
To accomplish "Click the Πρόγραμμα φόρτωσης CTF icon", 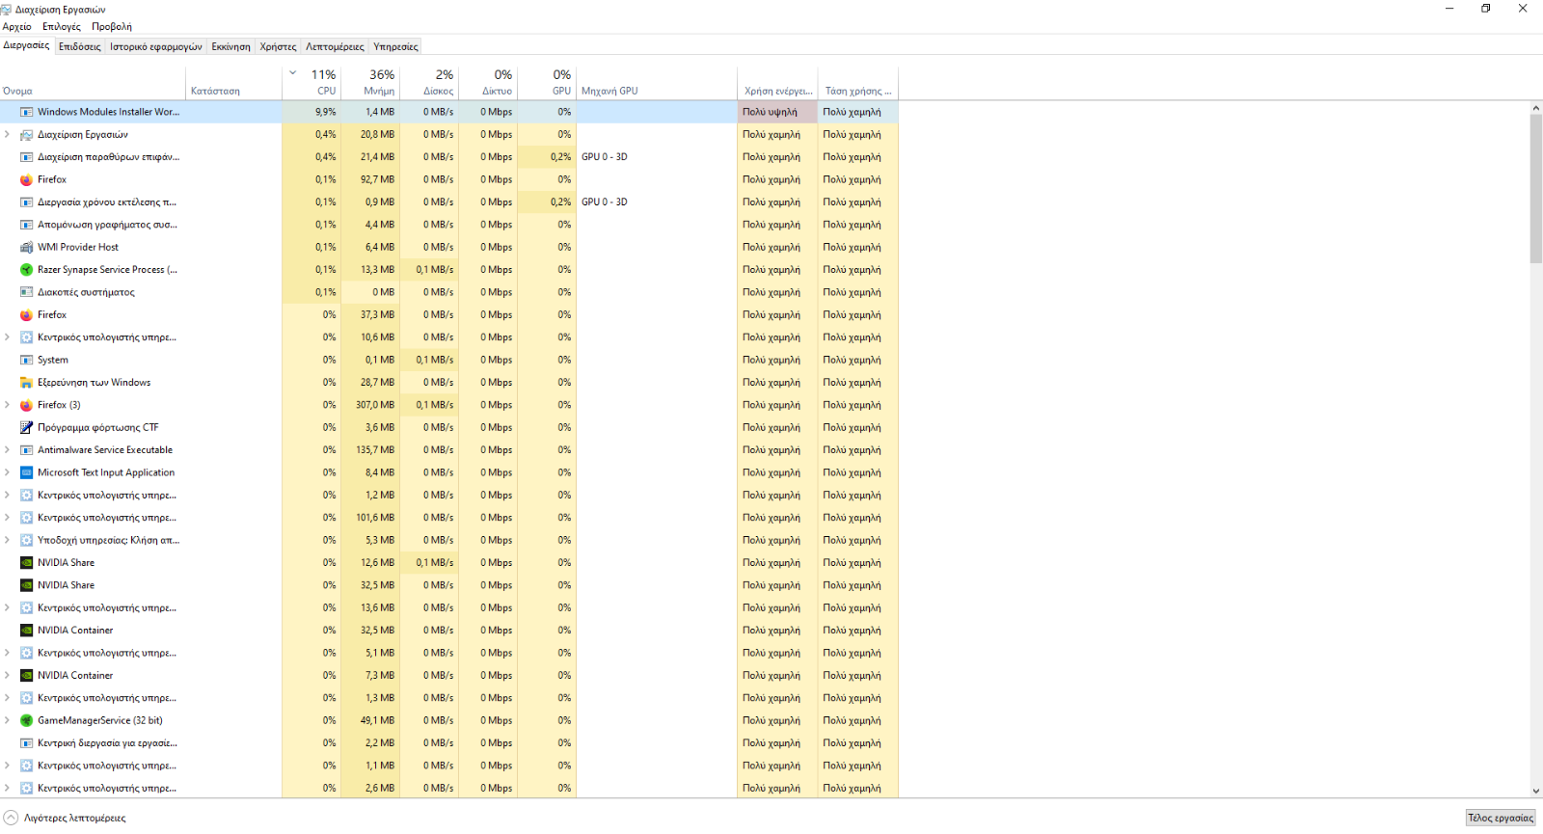I will tap(27, 428).
